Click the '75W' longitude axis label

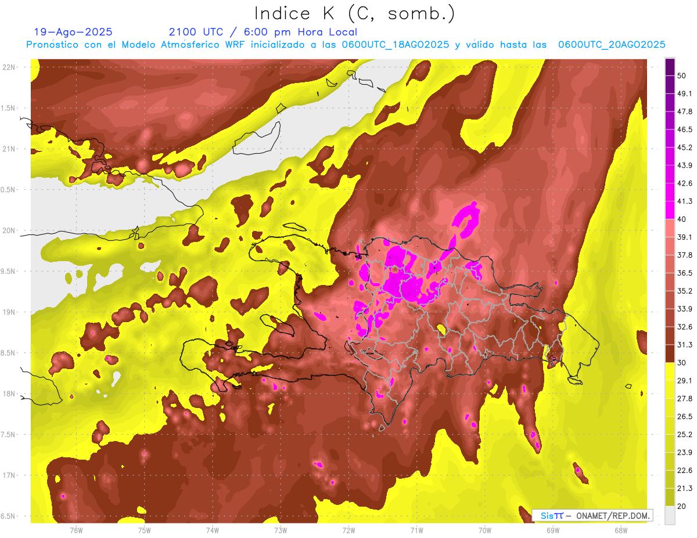pyautogui.click(x=144, y=530)
